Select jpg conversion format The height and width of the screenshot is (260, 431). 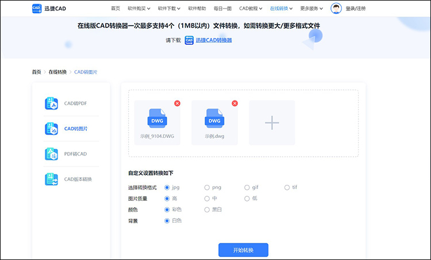pyautogui.click(x=167, y=188)
